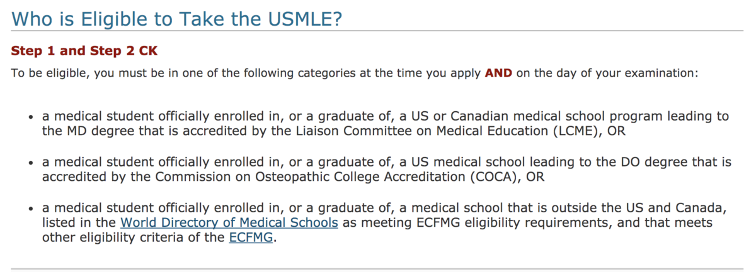Open the World Directory of Medical Schools link

[x=229, y=223]
